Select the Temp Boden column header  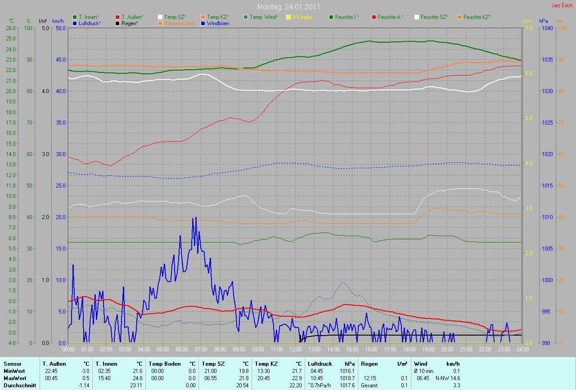pos(165,363)
